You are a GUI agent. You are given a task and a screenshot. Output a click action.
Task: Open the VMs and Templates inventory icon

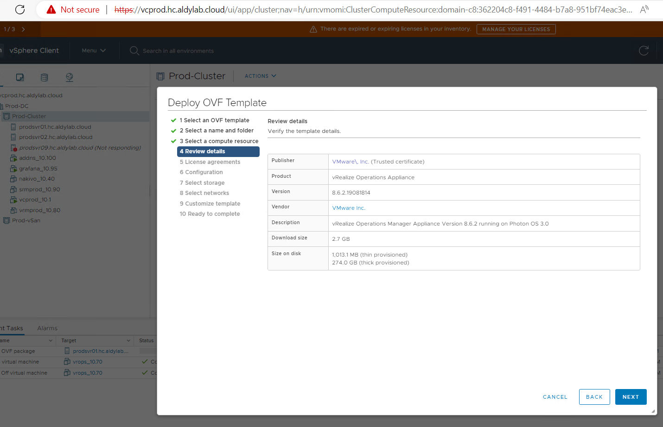[20, 77]
